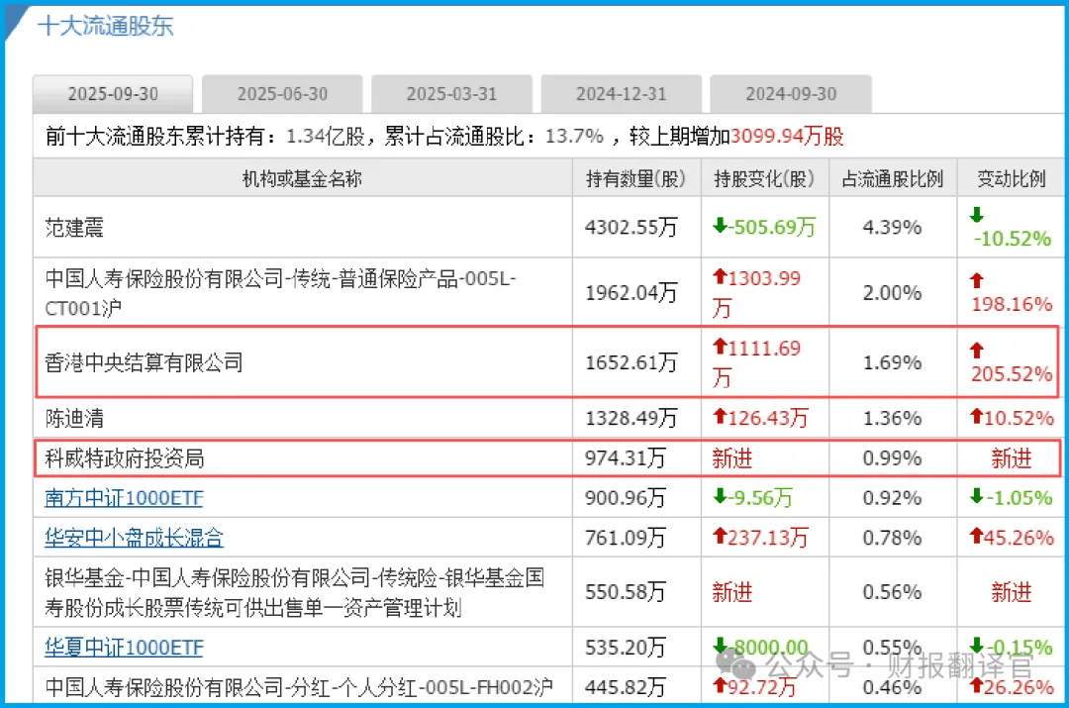This screenshot has height=708, width=1069.
Task: Click the 变动比例 column header
Action: (1011, 179)
